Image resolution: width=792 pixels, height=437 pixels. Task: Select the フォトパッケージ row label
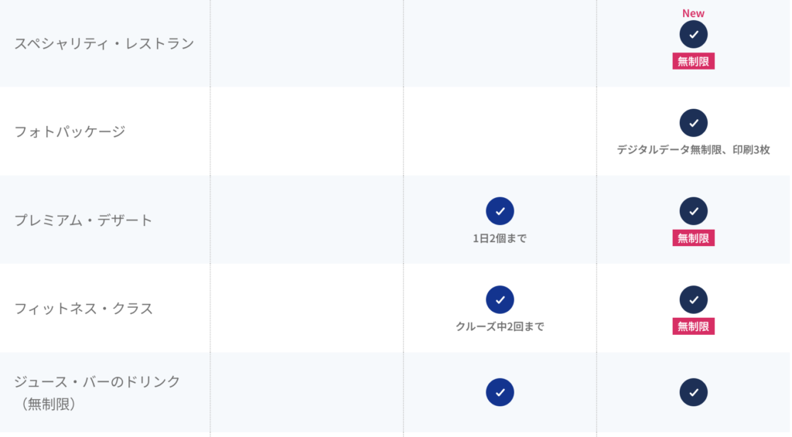(x=70, y=131)
